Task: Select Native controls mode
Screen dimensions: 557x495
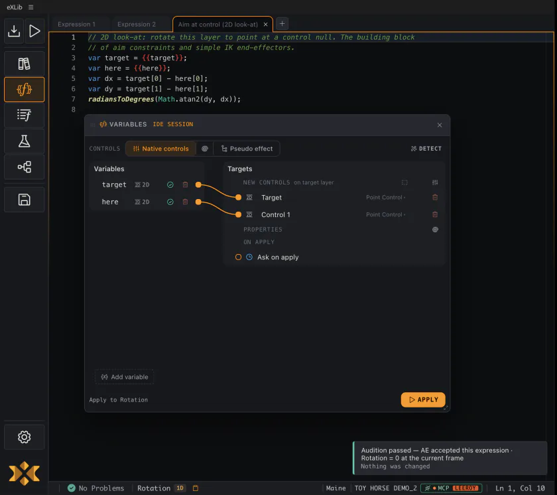Action: point(161,149)
